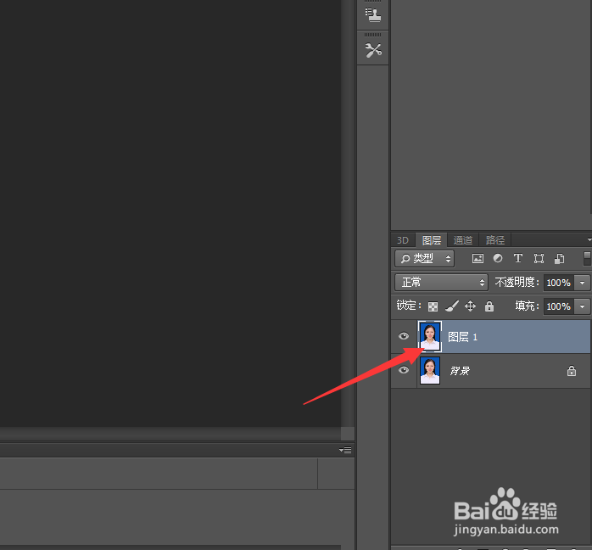Expand the 不透明度 opacity slider arrow

coord(582,283)
